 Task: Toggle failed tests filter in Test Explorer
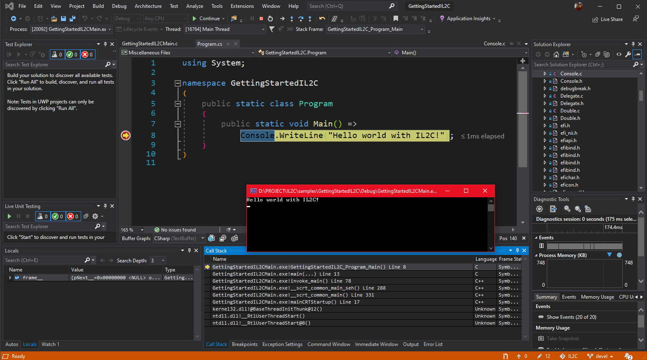(x=87, y=54)
